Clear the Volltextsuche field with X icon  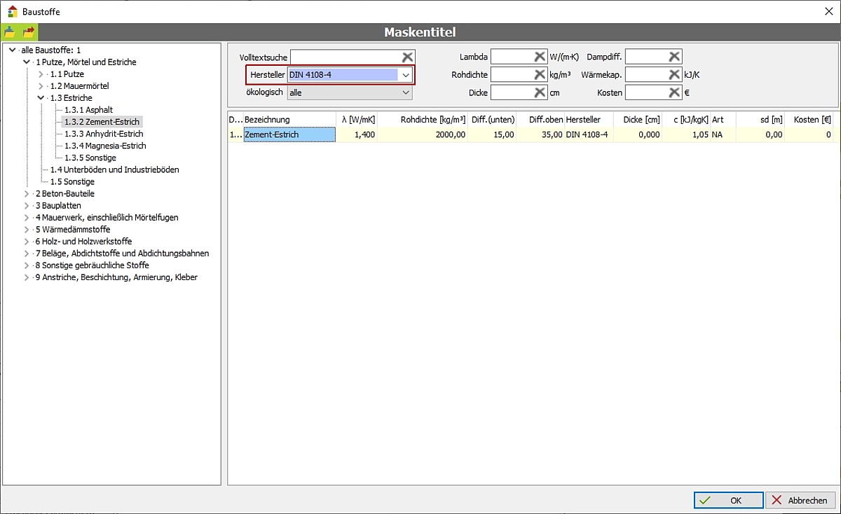click(407, 57)
